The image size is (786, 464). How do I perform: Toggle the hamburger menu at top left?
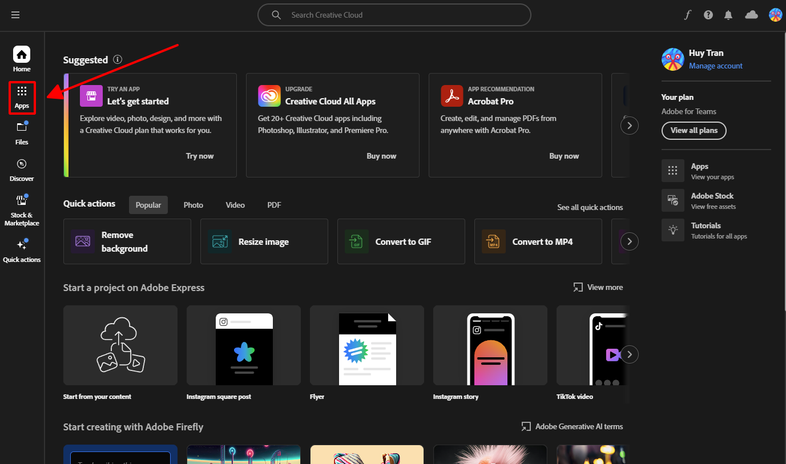[x=15, y=15]
